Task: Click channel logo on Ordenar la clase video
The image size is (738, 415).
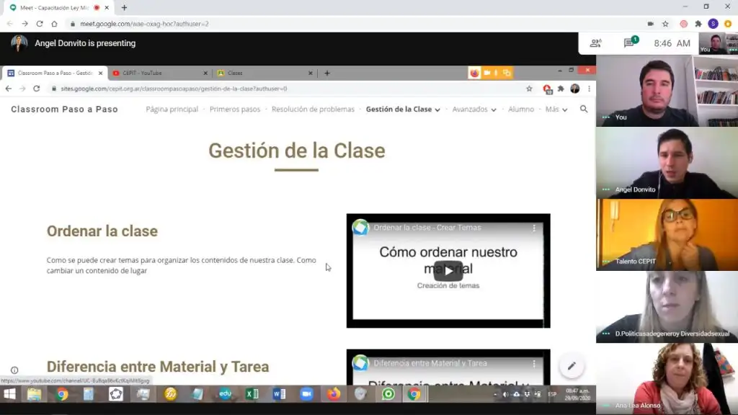Action: (x=361, y=227)
